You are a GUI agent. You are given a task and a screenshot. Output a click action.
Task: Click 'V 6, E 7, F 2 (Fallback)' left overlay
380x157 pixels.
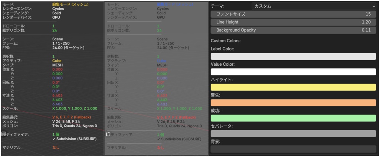[x=72, y=117]
